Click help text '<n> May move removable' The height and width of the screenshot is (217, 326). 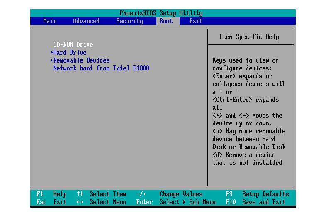(249, 131)
